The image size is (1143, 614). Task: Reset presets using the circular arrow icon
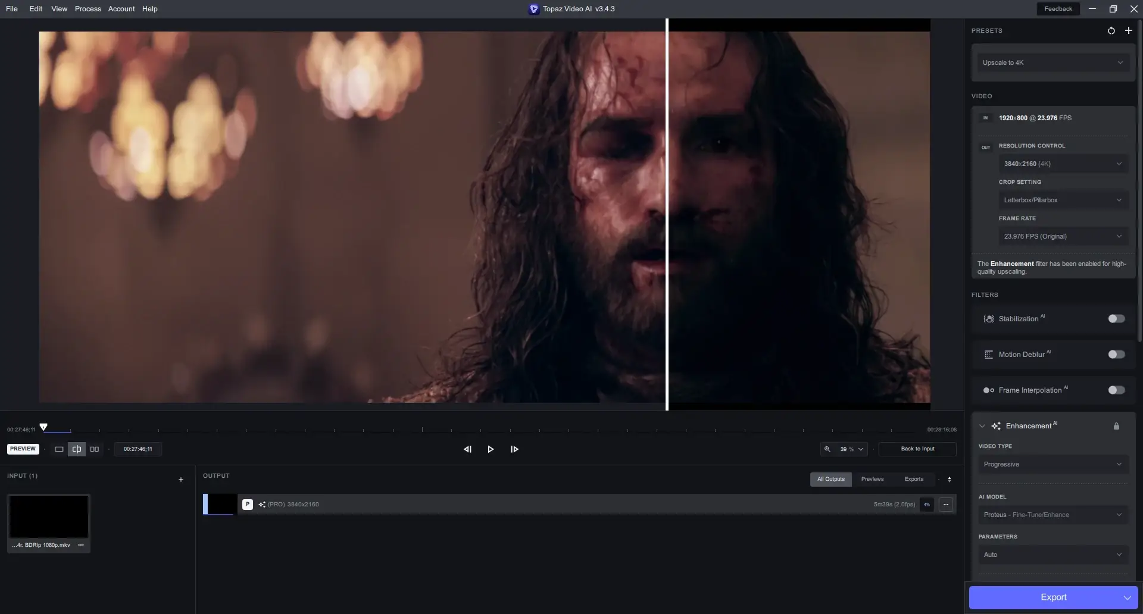1111,30
